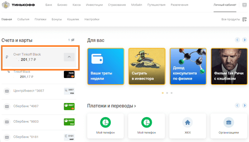Image resolution: width=249 pixels, height=142 pixels.
Task: Open the Инвестиции section
Action: tap(94, 5)
